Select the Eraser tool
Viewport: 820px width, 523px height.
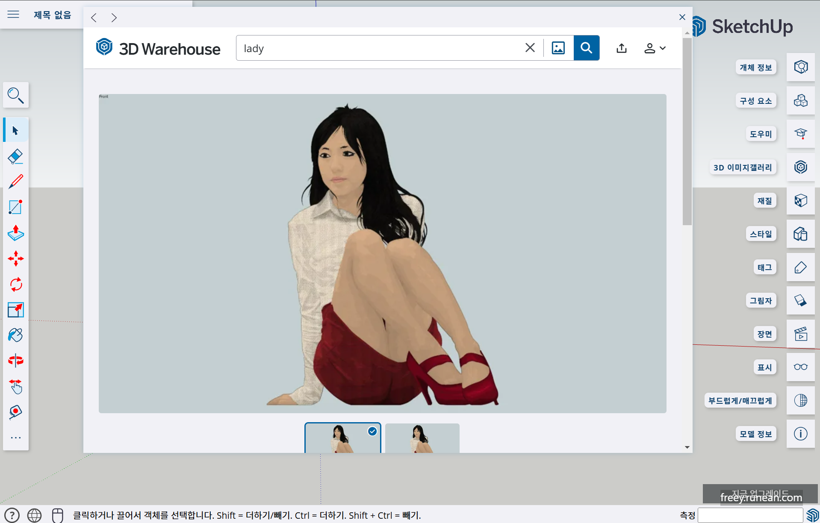pos(15,156)
